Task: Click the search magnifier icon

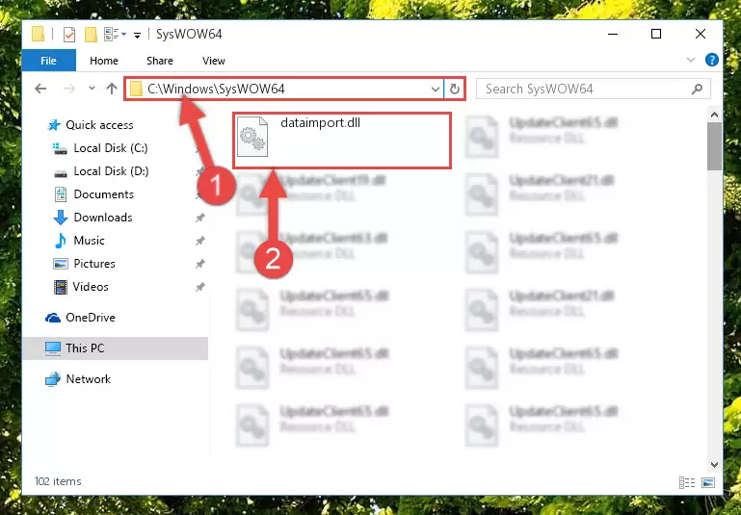Action: tap(697, 89)
